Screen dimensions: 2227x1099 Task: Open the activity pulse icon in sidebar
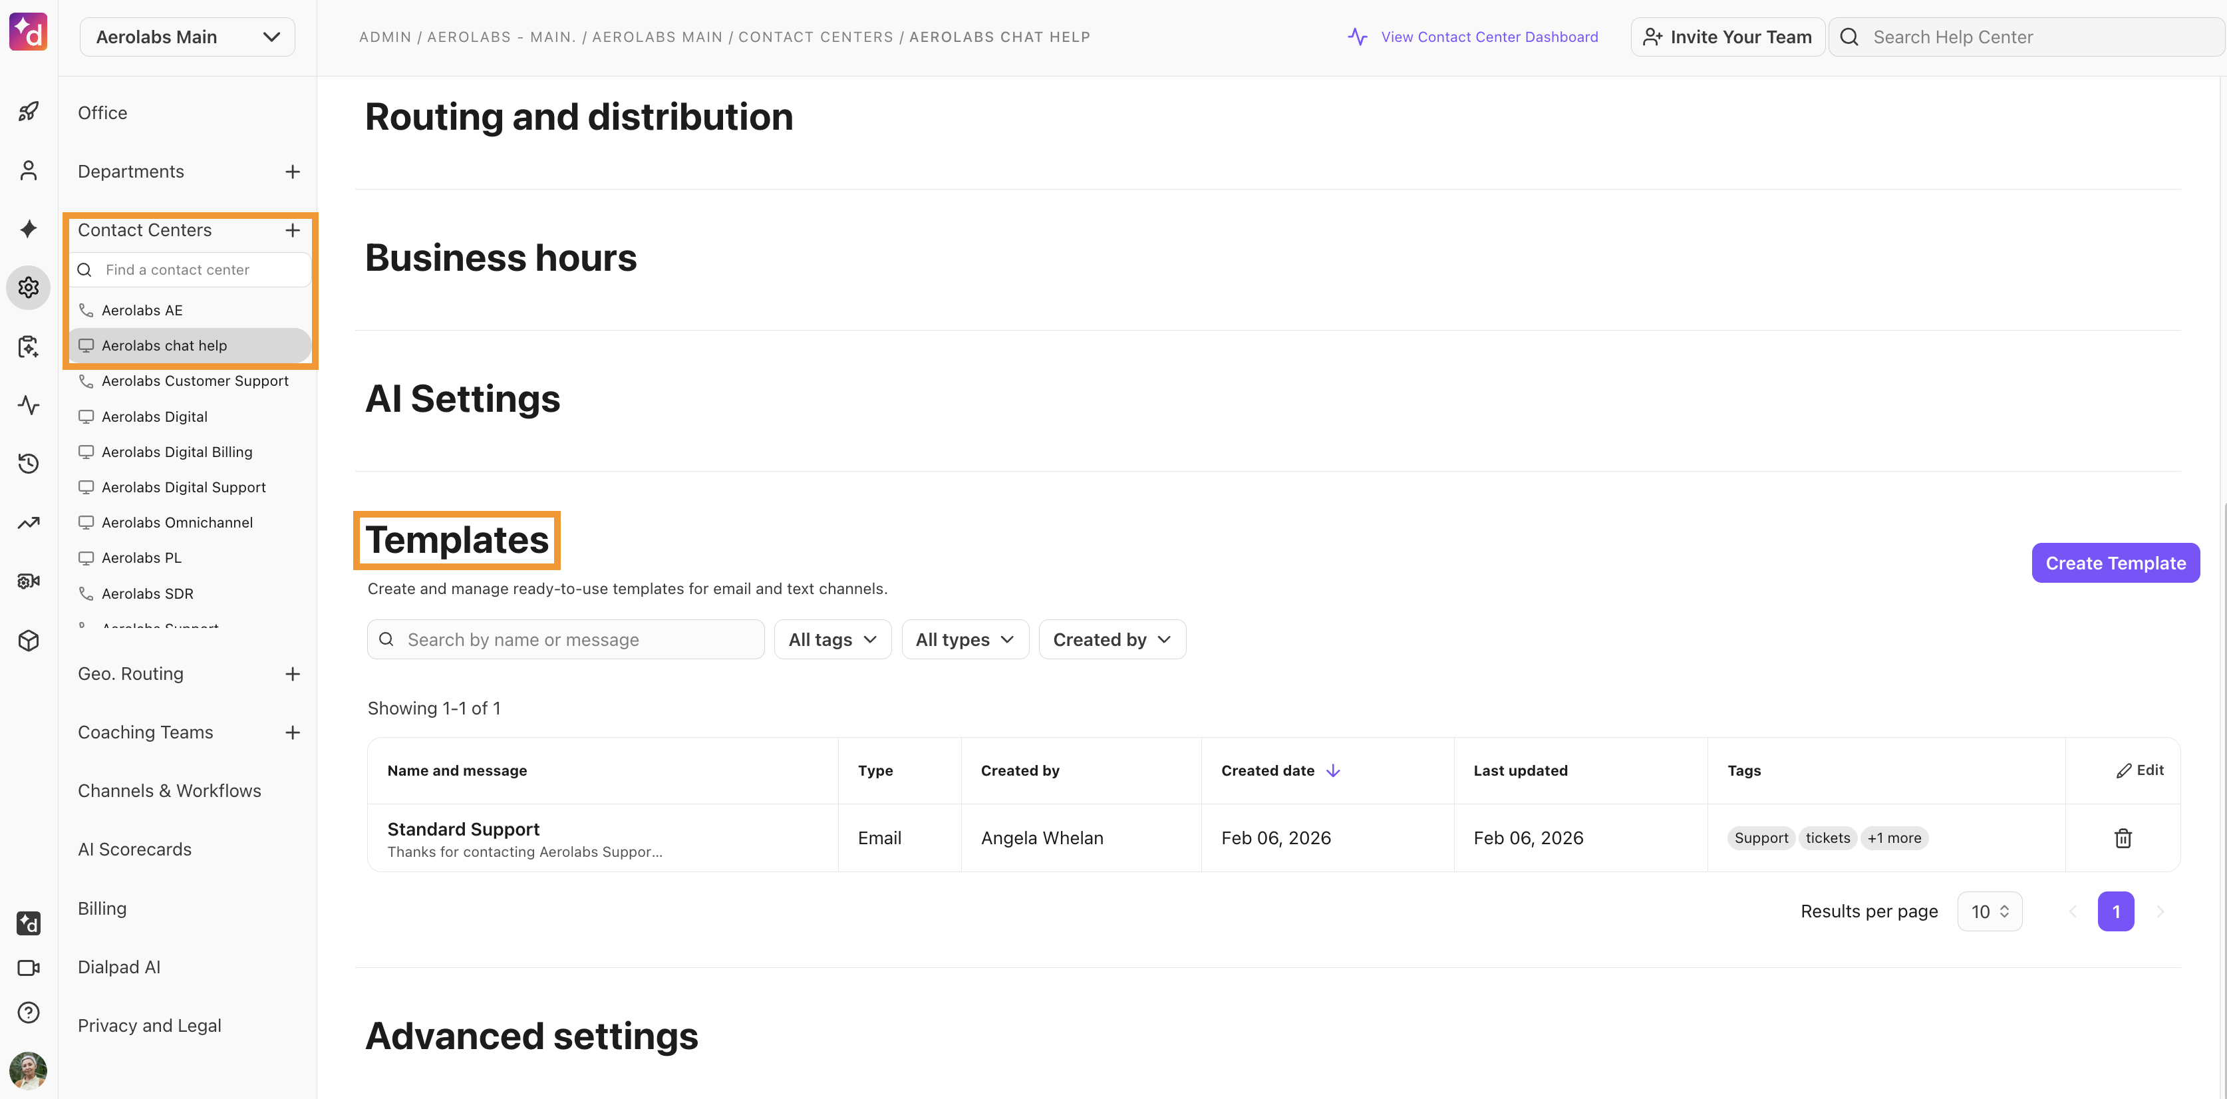tap(29, 404)
